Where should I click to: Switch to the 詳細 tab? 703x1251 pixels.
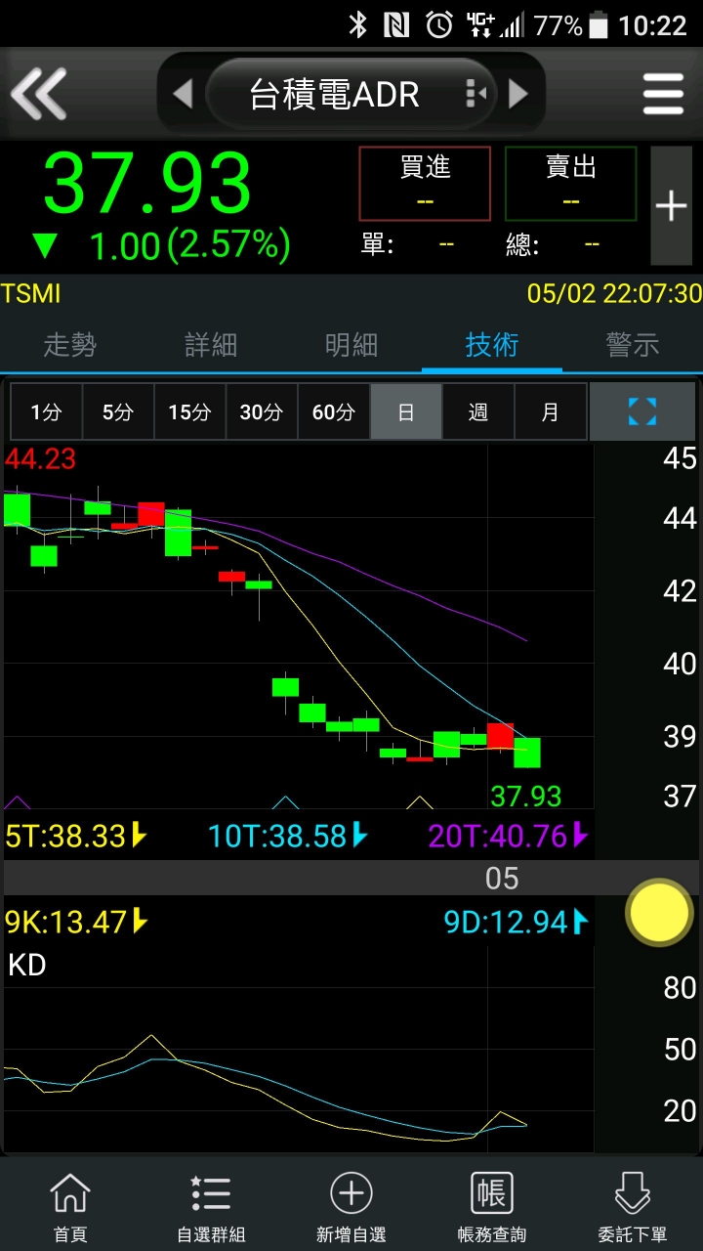pyautogui.click(x=211, y=344)
